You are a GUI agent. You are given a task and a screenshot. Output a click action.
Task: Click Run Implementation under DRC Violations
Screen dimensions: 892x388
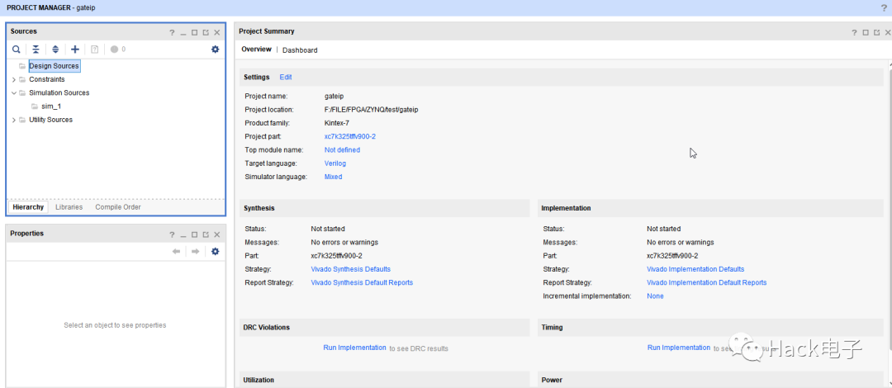tap(354, 348)
